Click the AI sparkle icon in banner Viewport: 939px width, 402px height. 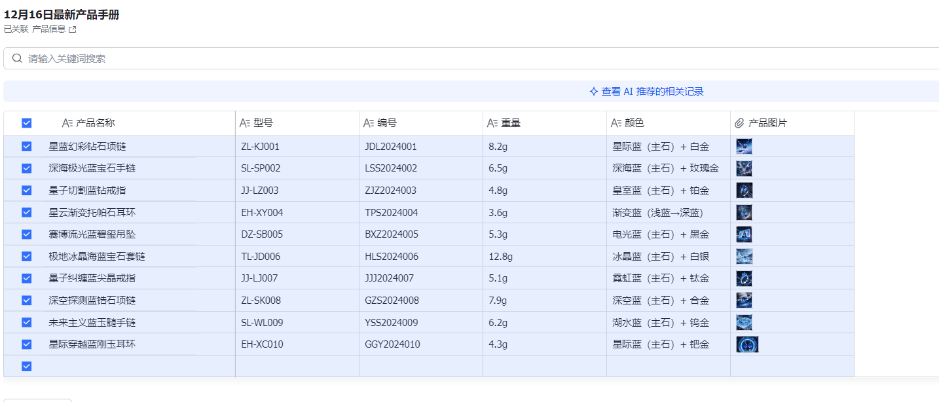[593, 92]
